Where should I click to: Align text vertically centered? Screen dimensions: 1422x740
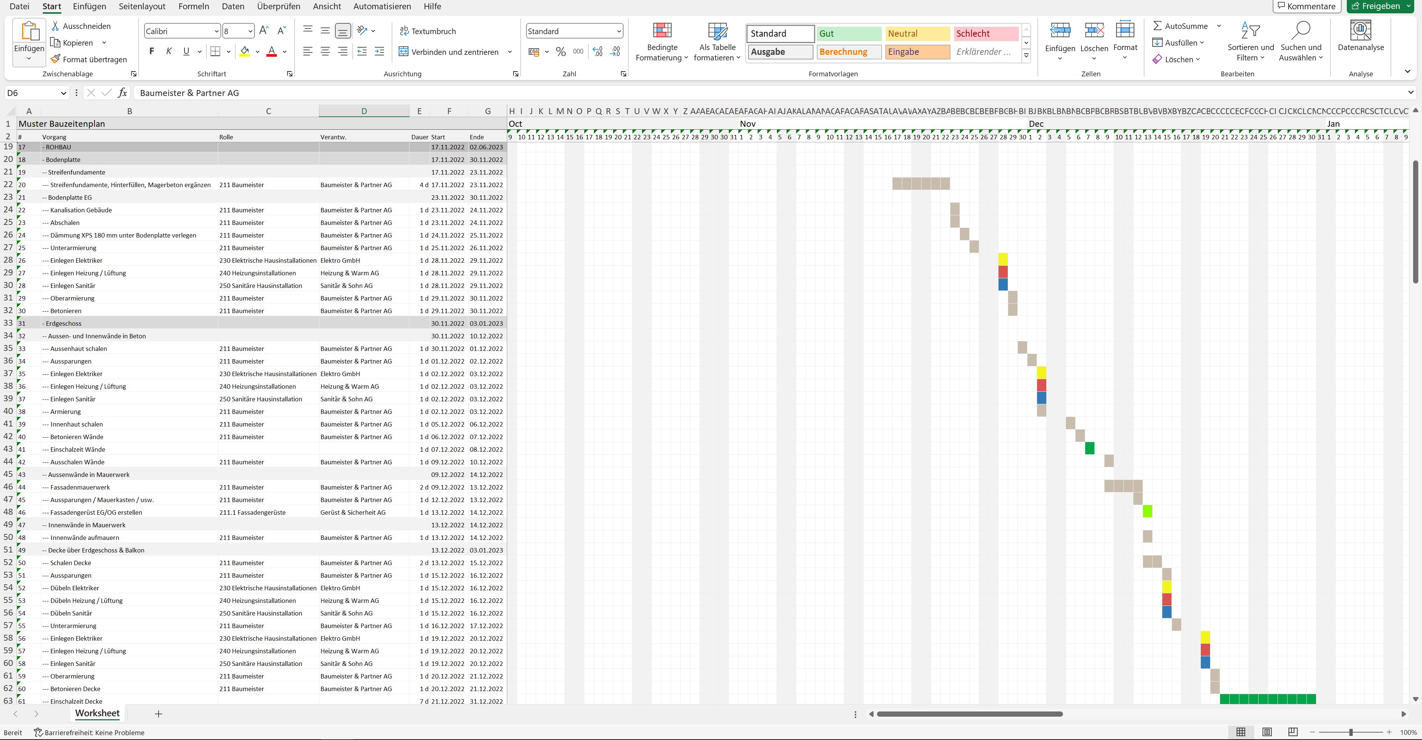[x=326, y=31]
